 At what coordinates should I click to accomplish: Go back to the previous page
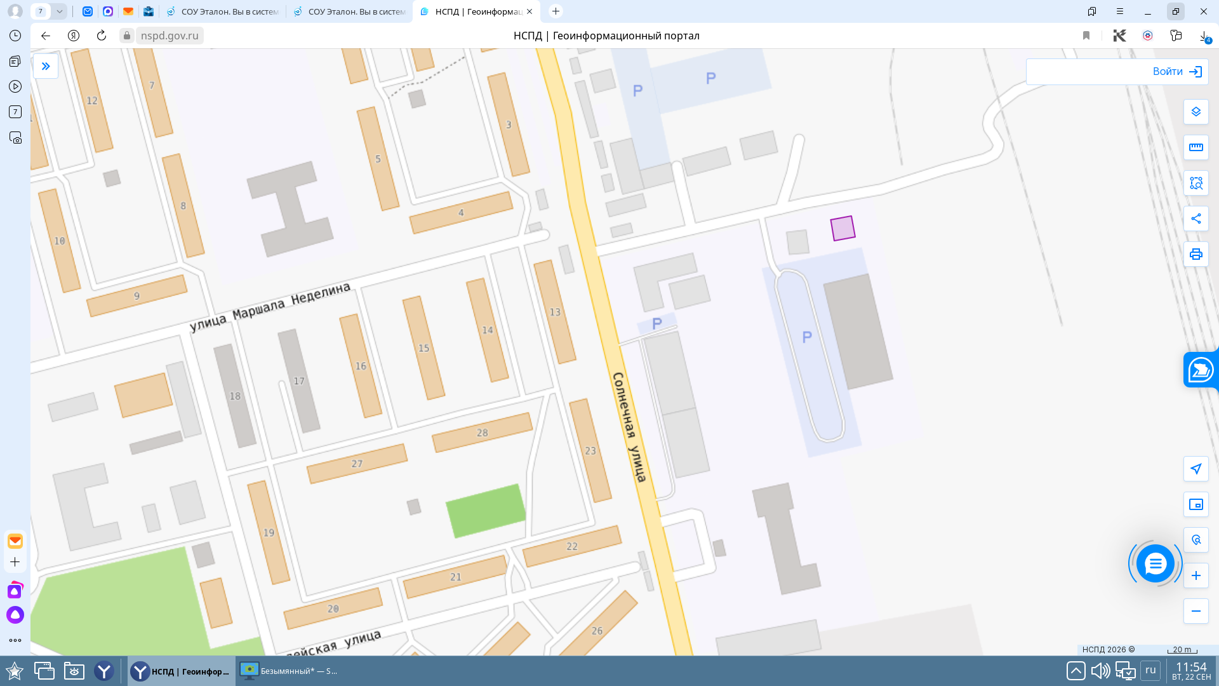point(46,36)
